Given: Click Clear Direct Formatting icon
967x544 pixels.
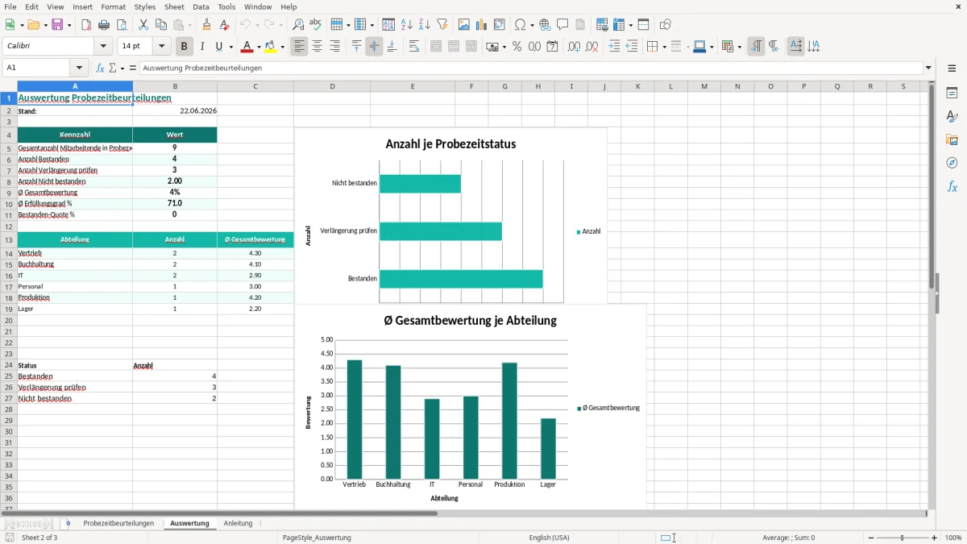Looking at the screenshot, I should [x=224, y=25].
